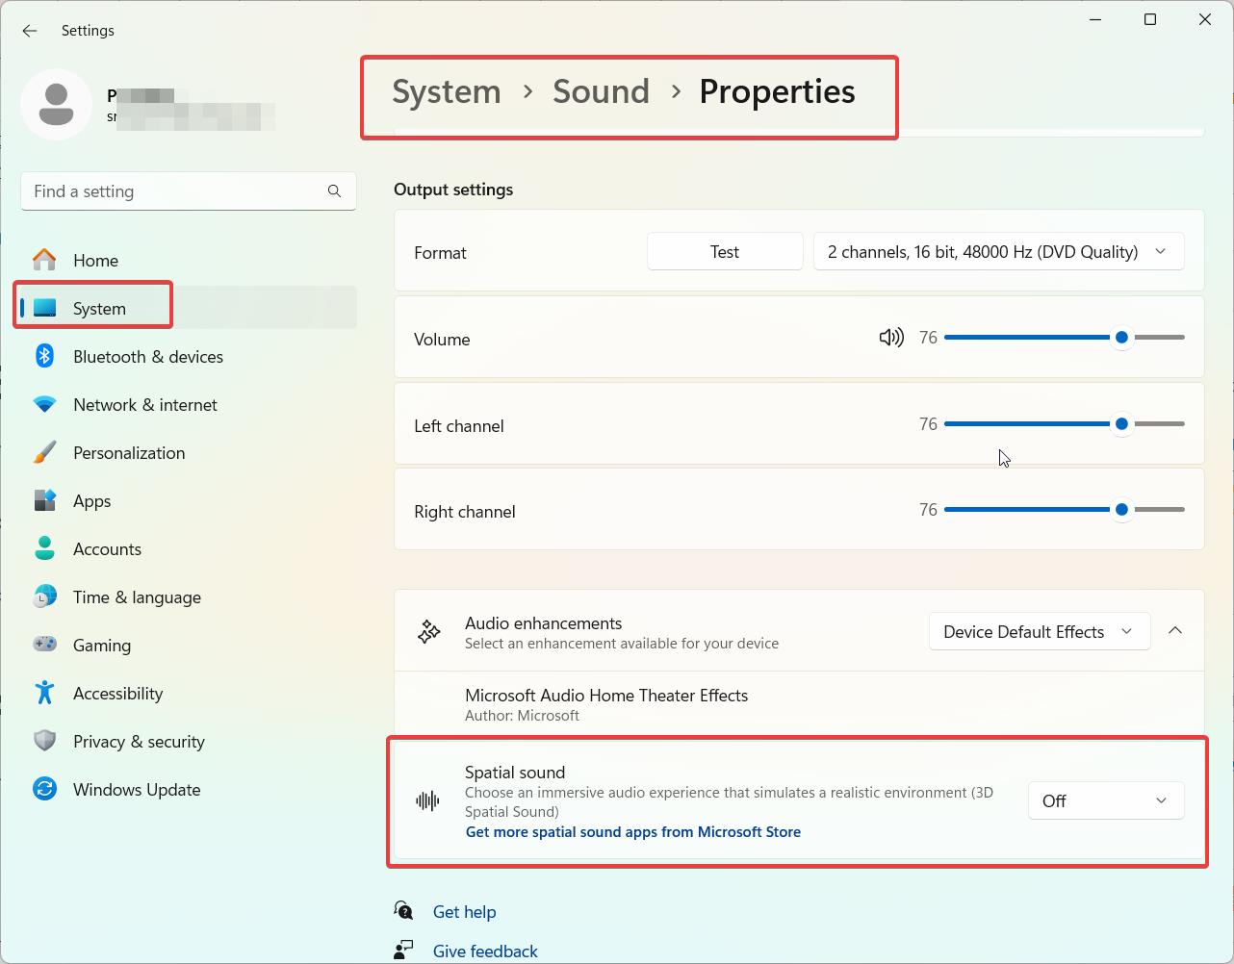Viewport: 1234px width, 964px height.
Task: Click the user profile avatar
Action: click(x=56, y=104)
